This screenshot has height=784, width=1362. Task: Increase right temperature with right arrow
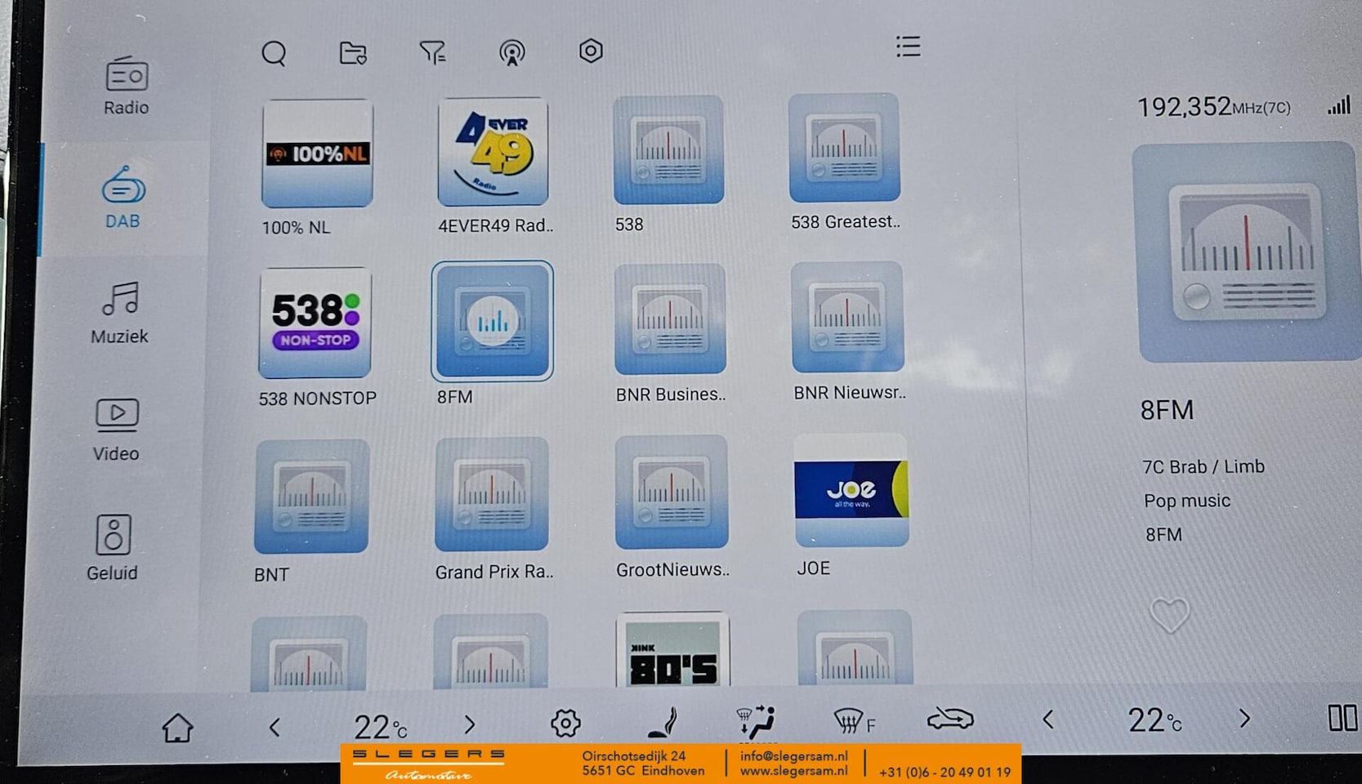1244,719
